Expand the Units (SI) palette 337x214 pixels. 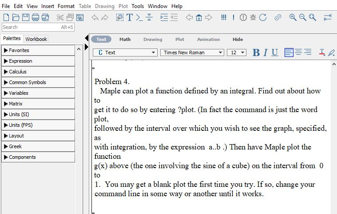click(38, 114)
